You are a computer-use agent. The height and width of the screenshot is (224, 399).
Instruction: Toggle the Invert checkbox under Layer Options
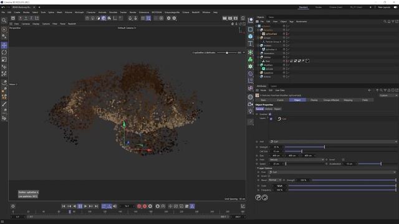269,176
